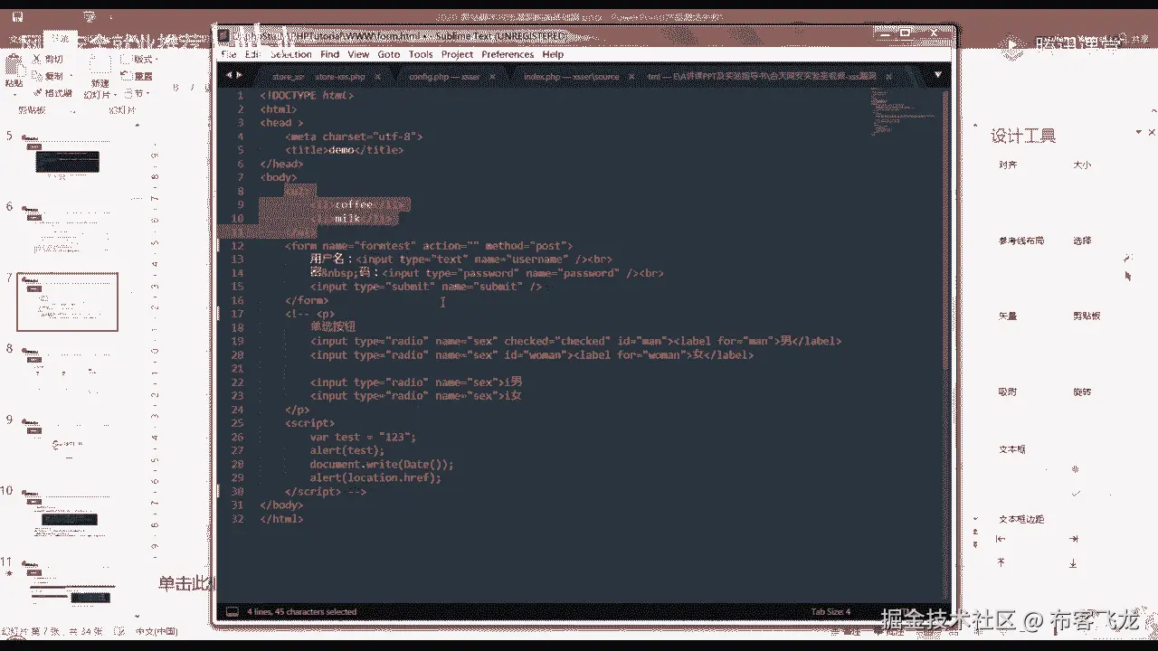Click 吸附 in the design tools pane
1158x651 pixels.
click(1007, 392)
